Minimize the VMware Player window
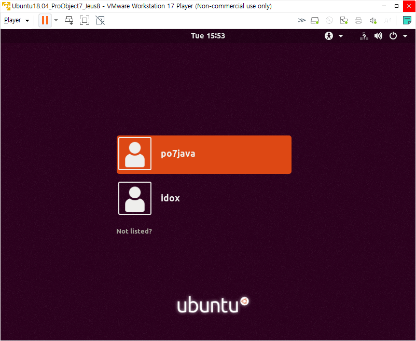Viewport: 416px width, 341px height. pyautogui.click(x=384, y=6)
